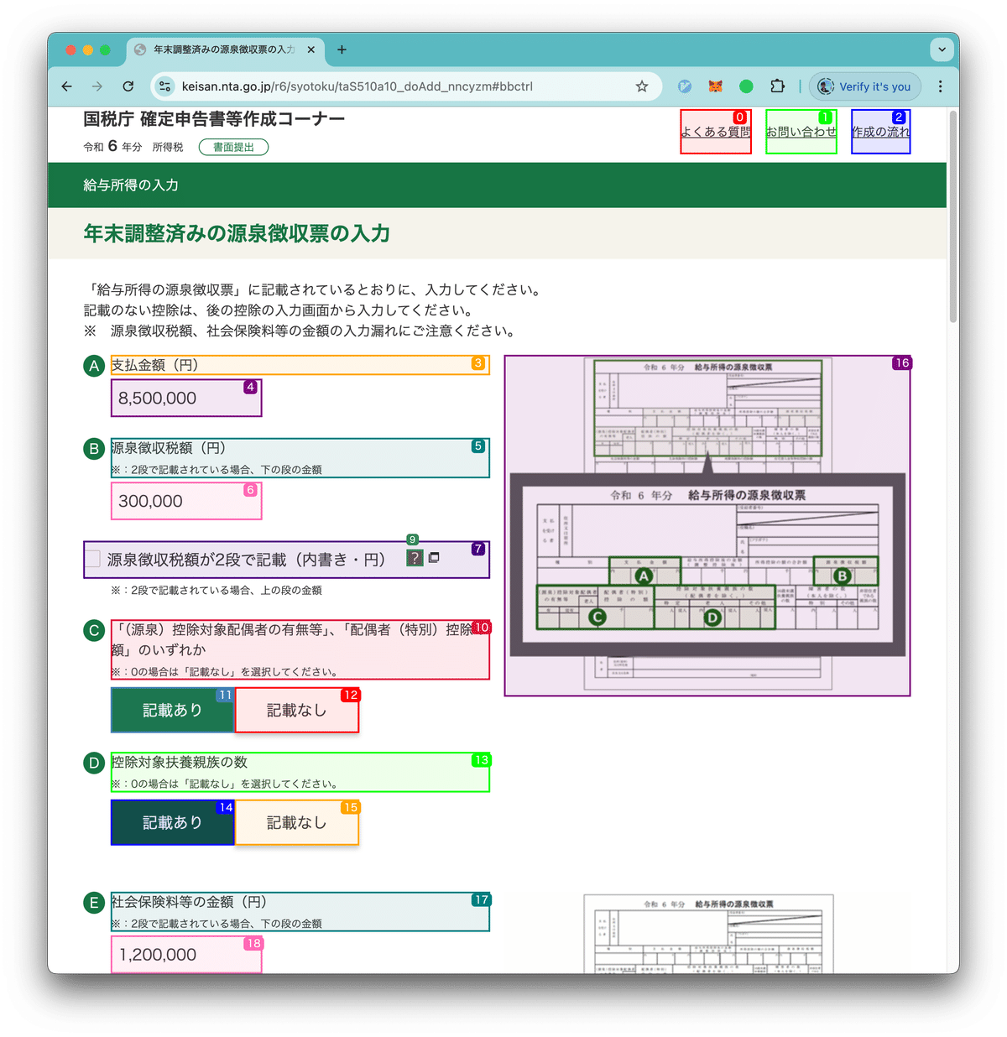Go back using the browser back arrow
1007x1037 pixels.
(67, 86)
